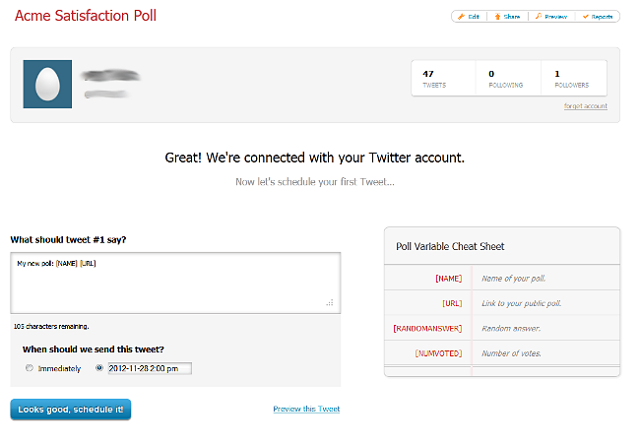This screenshot has width=640, height=444.
Task: Click the Share upload arrow icon
Action: coord(498,17)
